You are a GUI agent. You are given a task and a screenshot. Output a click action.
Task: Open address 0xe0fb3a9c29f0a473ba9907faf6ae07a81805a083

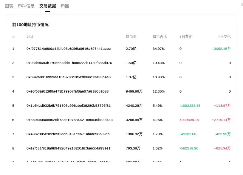(x=68, y=91)
